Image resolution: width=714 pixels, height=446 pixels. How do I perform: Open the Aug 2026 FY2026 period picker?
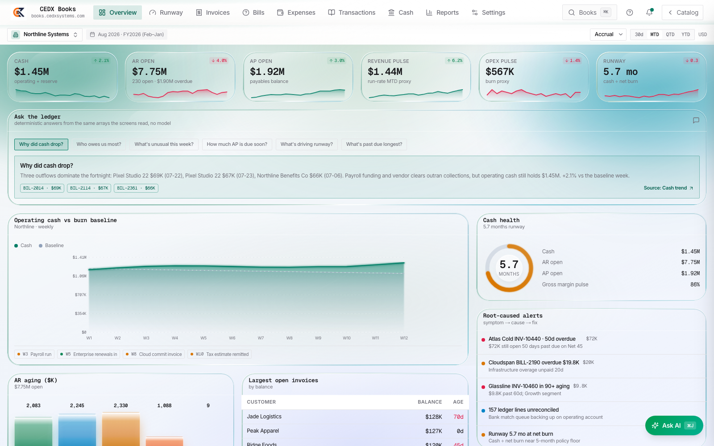(x=127, y=34)
